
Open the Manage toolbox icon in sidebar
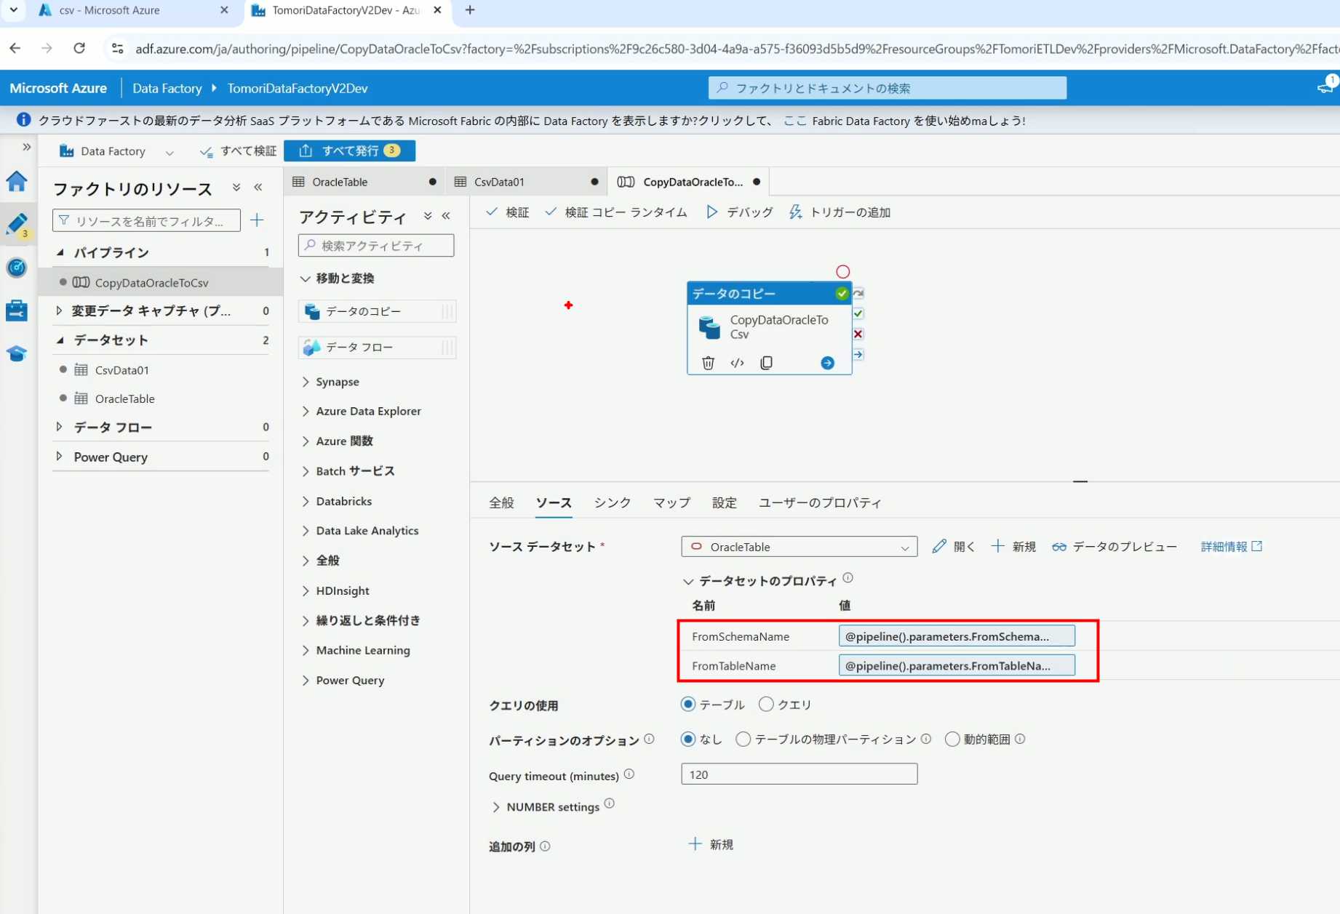(17, 310)
